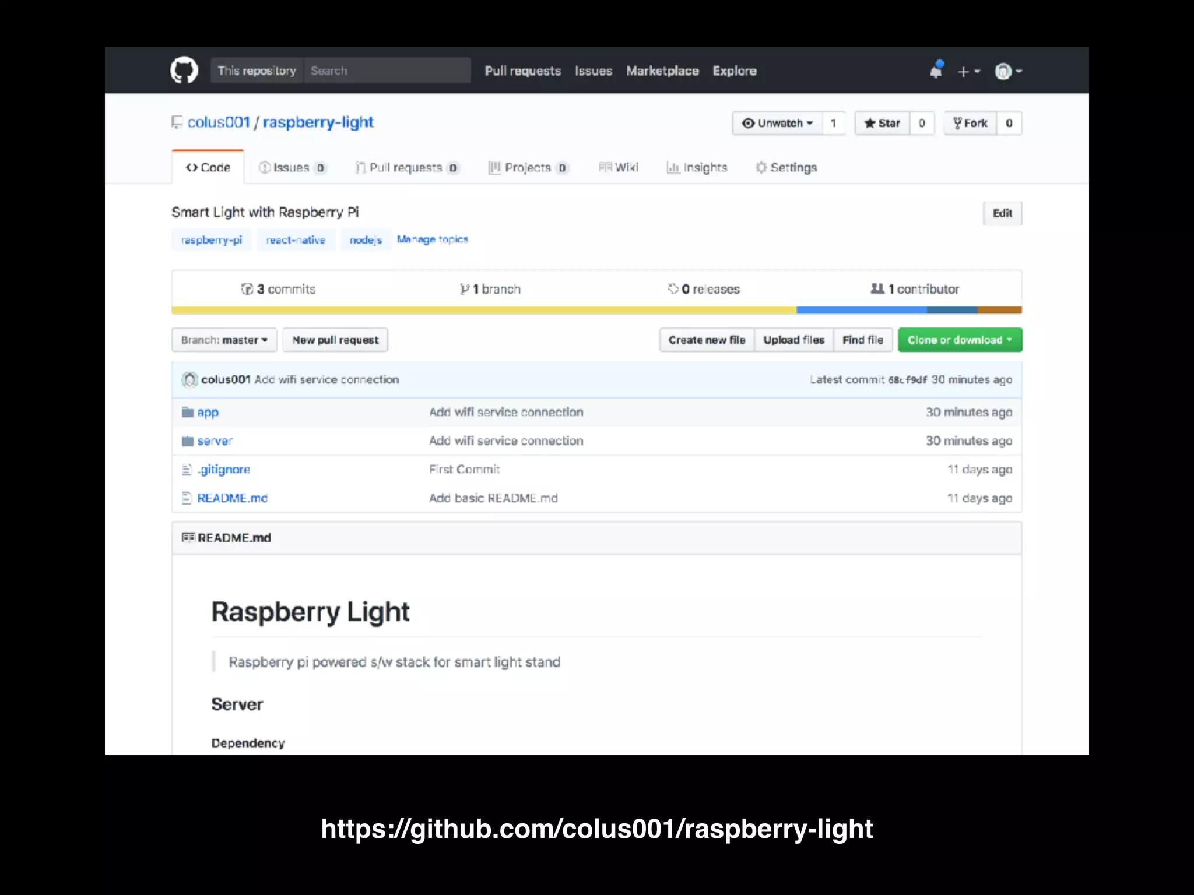Viewport: 1194px width, 895px height.
Task: Open the app folder
Action: tap(208, 412)
